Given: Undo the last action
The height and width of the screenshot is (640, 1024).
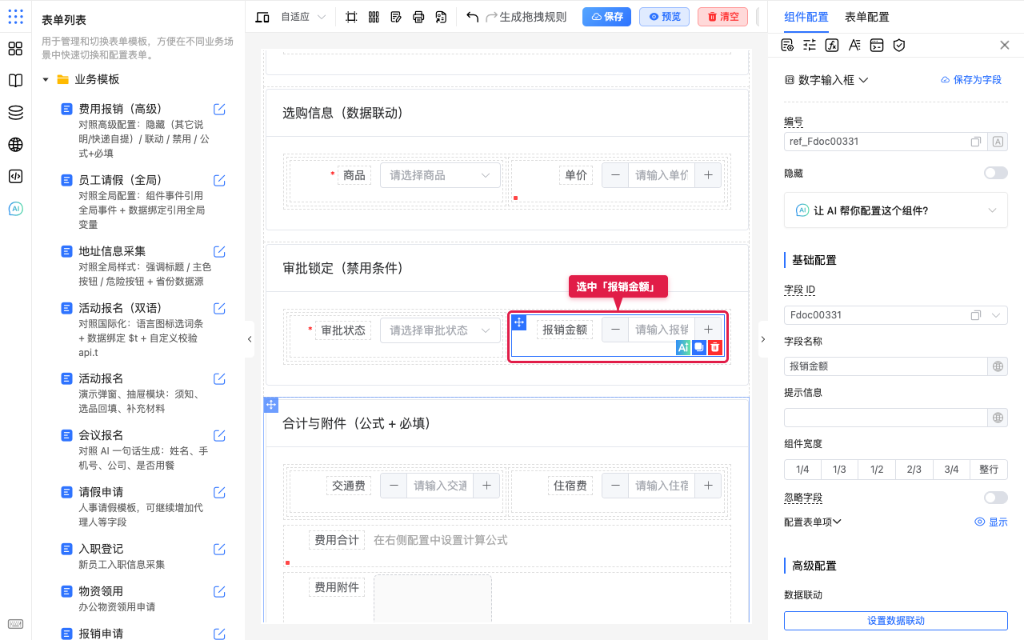Looking at the screenshot, I should [473, 17].
